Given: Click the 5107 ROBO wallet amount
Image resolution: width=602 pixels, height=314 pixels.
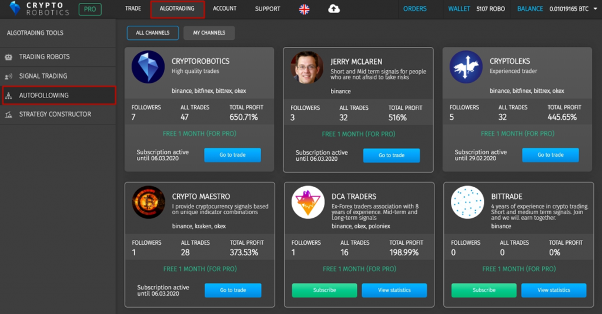Looking at the screenshot, I should click(x=491, y=9).
